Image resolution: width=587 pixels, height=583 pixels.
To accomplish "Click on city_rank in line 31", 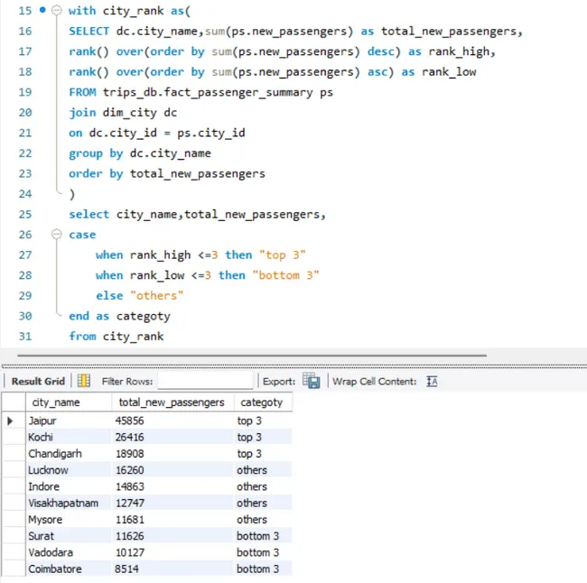I will coord(134,337).
